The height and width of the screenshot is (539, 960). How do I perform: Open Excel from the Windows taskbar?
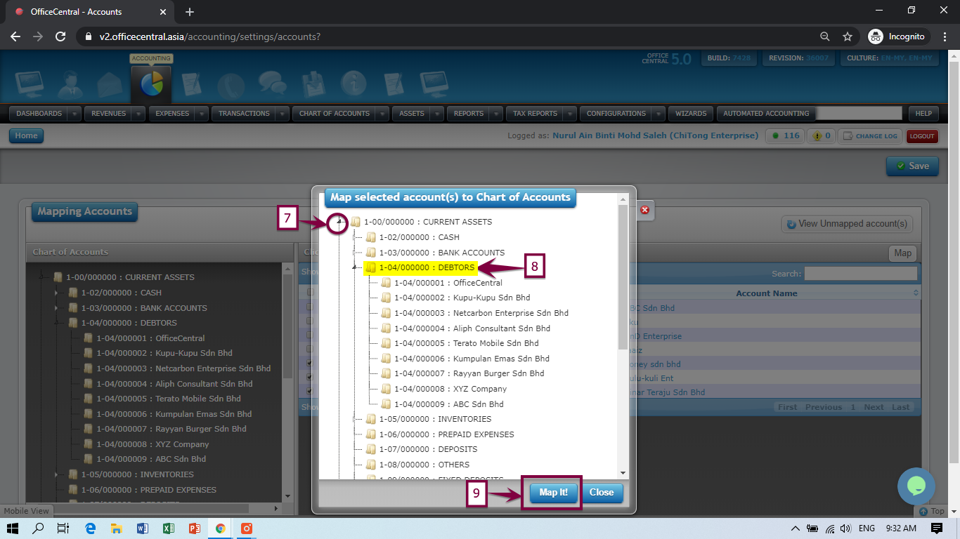(x=168, y=528)
